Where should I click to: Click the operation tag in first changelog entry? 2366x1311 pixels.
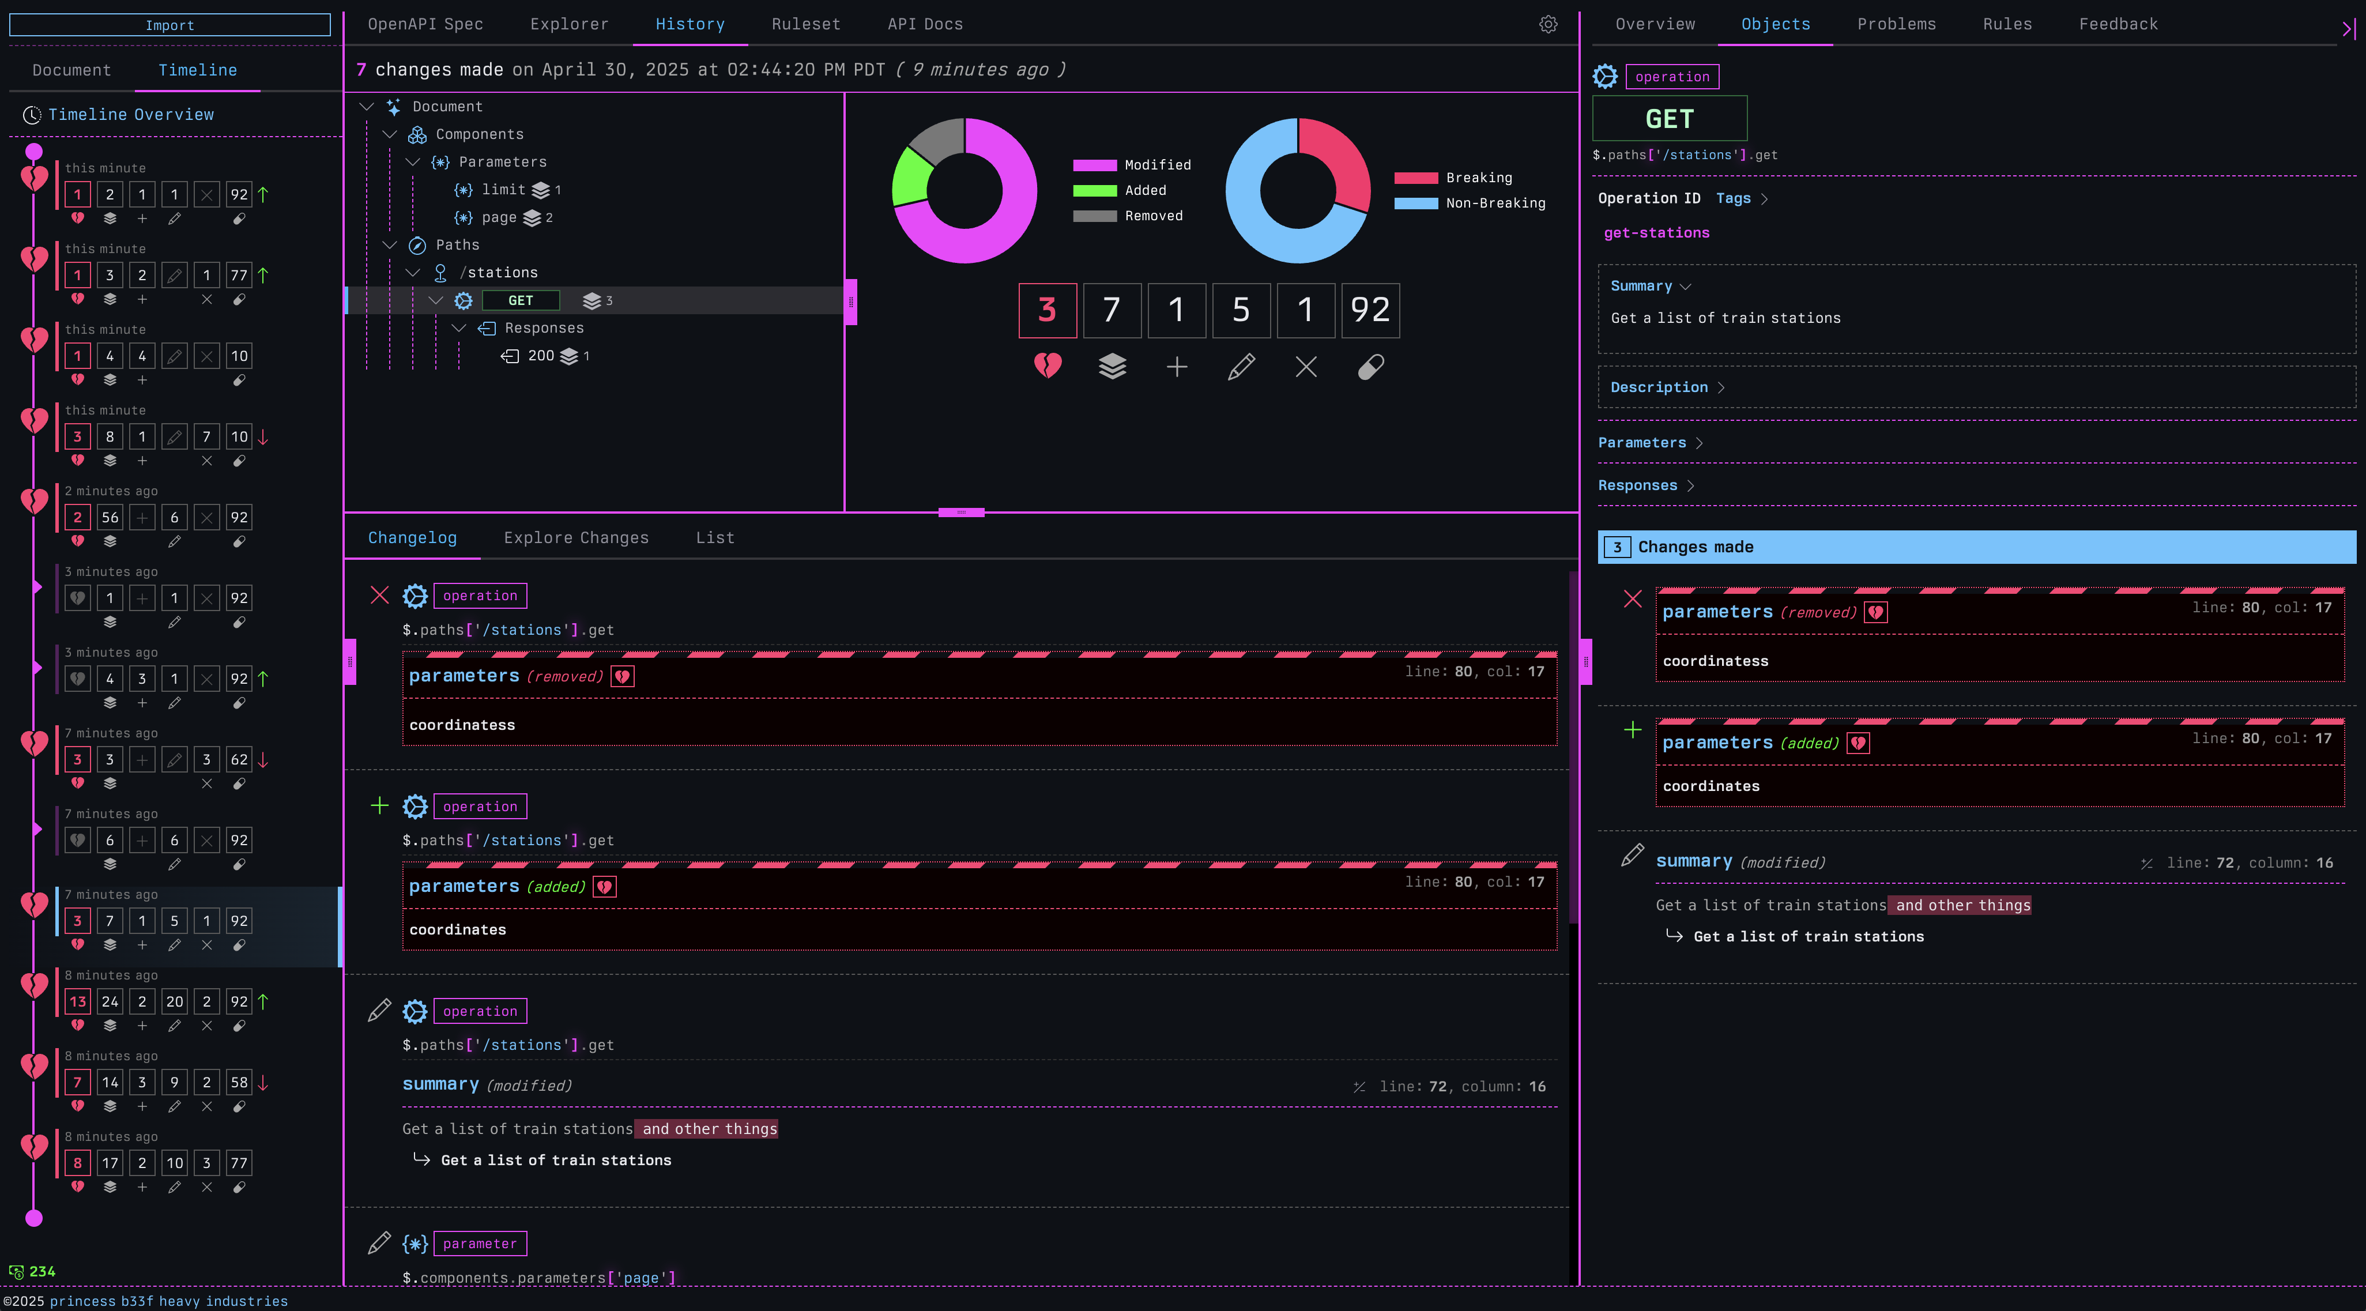click(x=480, y=596)
